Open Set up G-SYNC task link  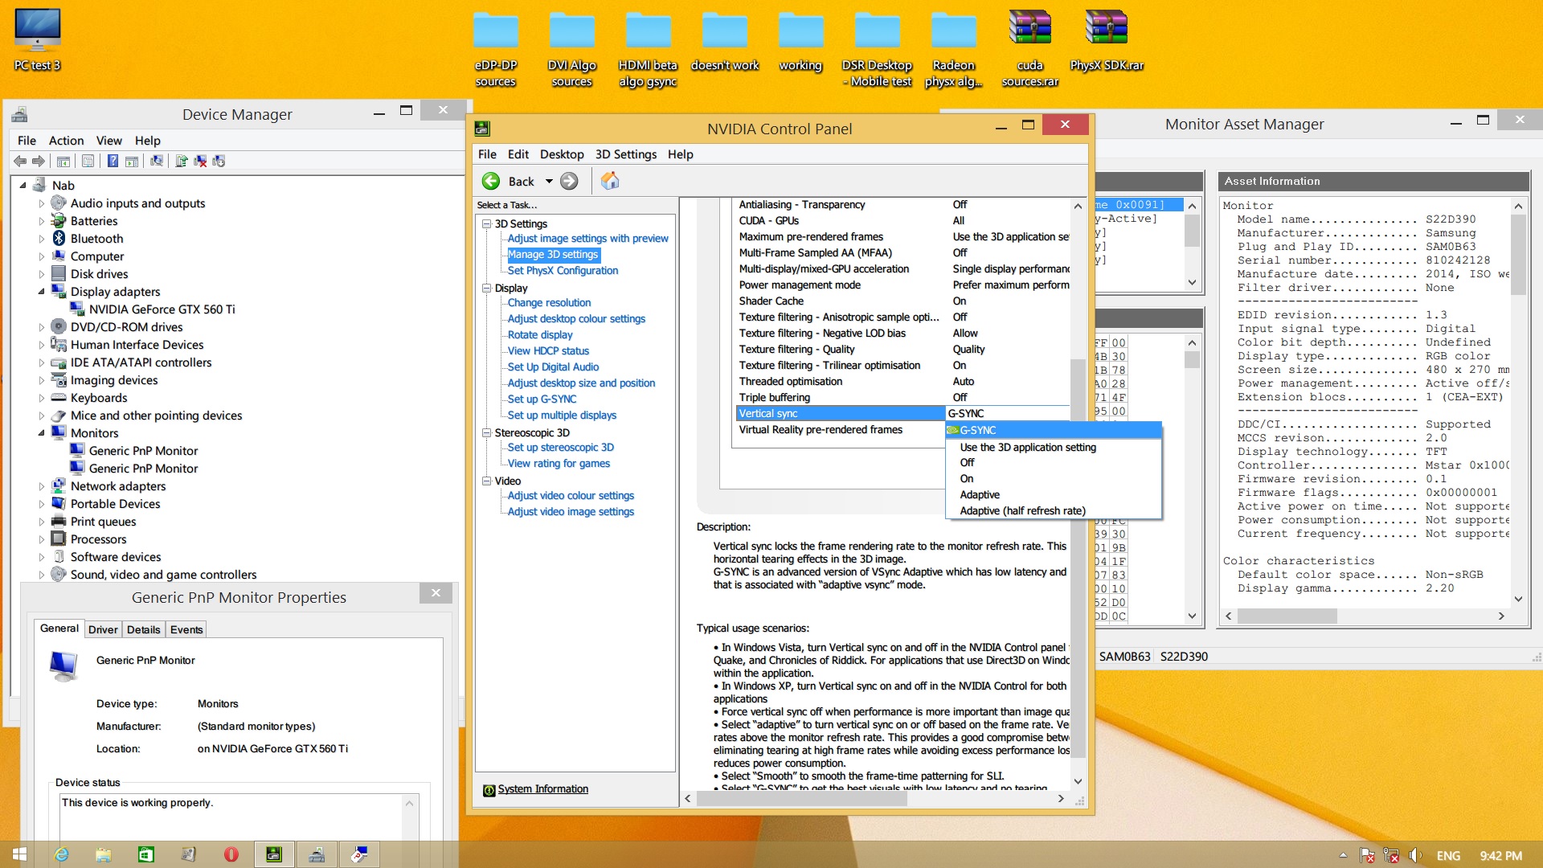point(542,399)
